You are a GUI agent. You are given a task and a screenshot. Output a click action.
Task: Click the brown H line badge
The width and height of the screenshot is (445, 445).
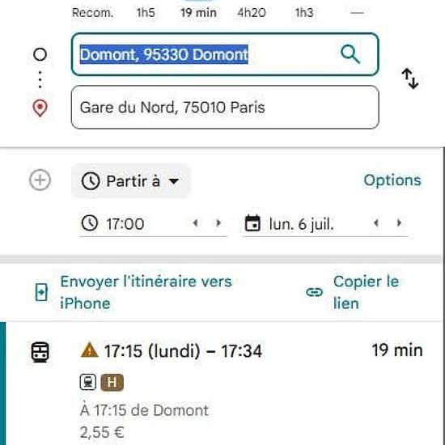click(x=112, y=382)
